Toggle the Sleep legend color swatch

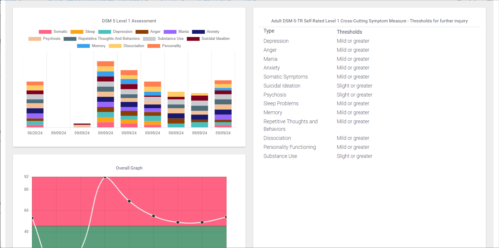(x=77, y=32)
